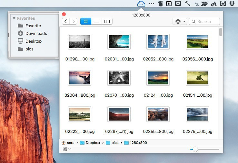The width and height of the screenshot is (238, 163).
Task: Switch to column view
Action: 107,21
